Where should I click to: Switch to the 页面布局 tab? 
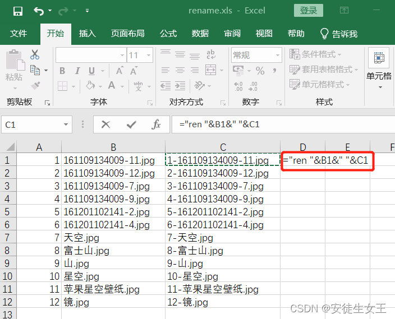[128, 34]
